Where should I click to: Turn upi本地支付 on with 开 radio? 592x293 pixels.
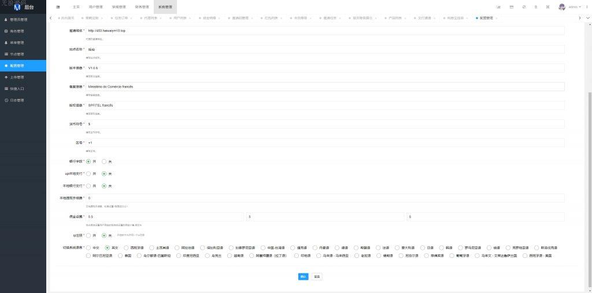click(88, 174)
